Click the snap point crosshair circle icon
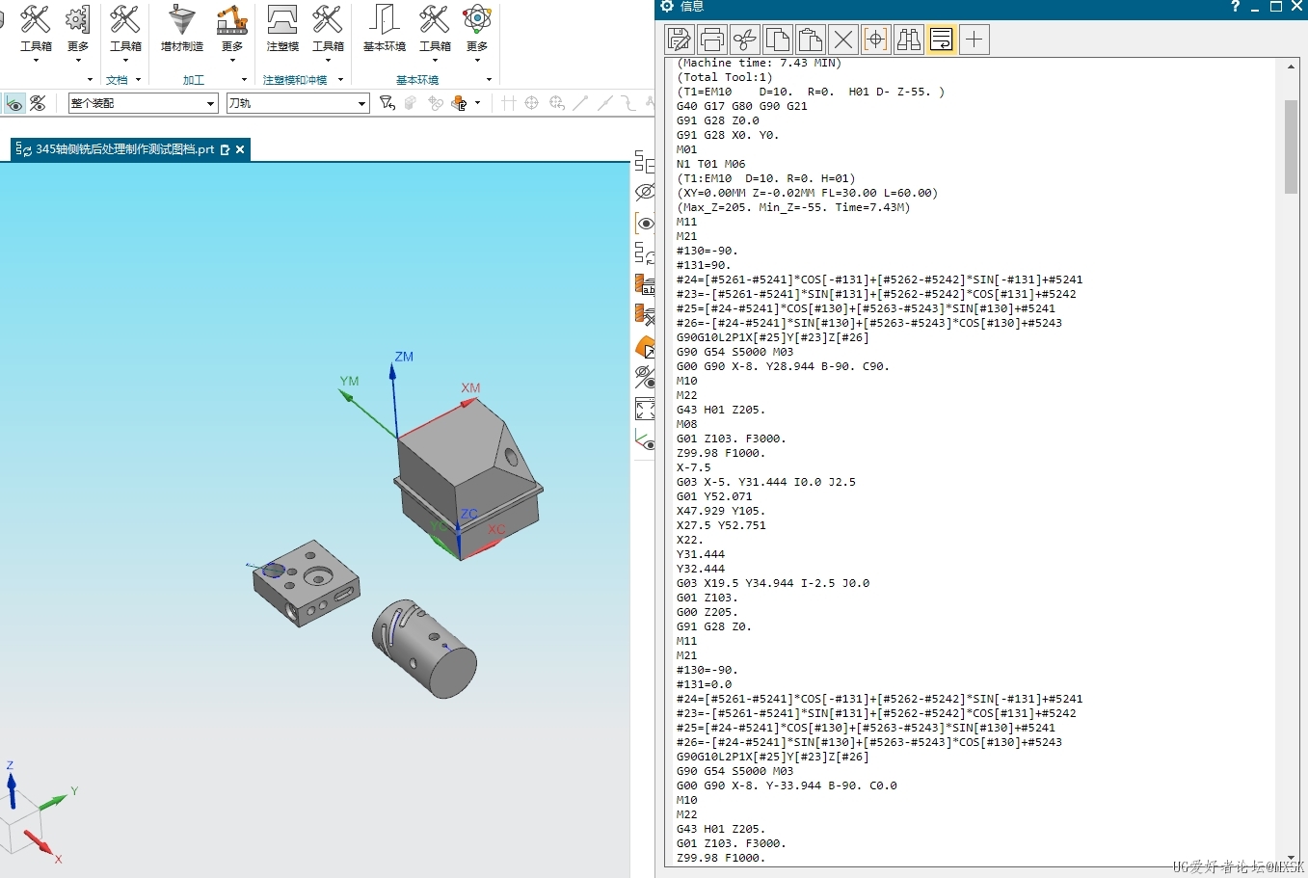This screenshot has width=1308, height=878. pos(531,103)
